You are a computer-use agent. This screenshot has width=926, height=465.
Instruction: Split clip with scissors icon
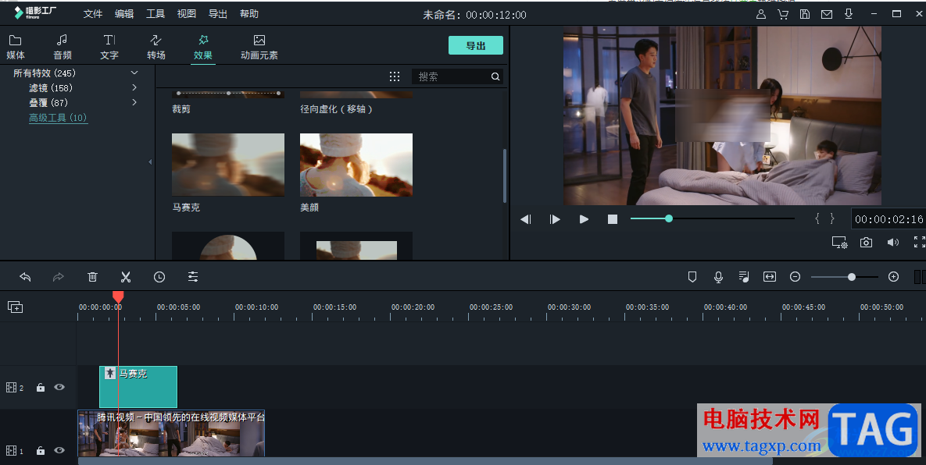click(126, 277)
